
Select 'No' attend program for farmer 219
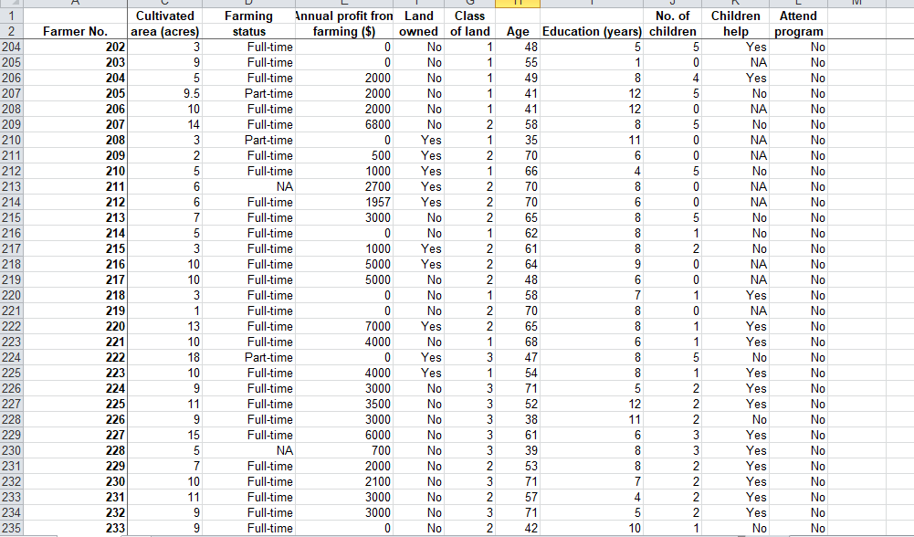(x=799, y=311)
